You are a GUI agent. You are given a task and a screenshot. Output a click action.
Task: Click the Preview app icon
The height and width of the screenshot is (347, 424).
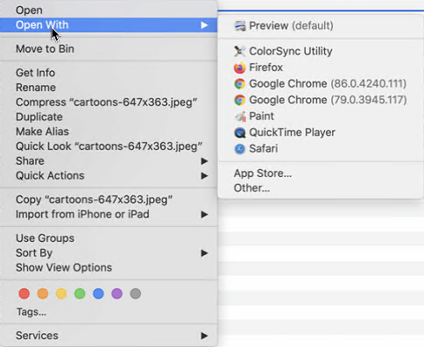(240, 26)
